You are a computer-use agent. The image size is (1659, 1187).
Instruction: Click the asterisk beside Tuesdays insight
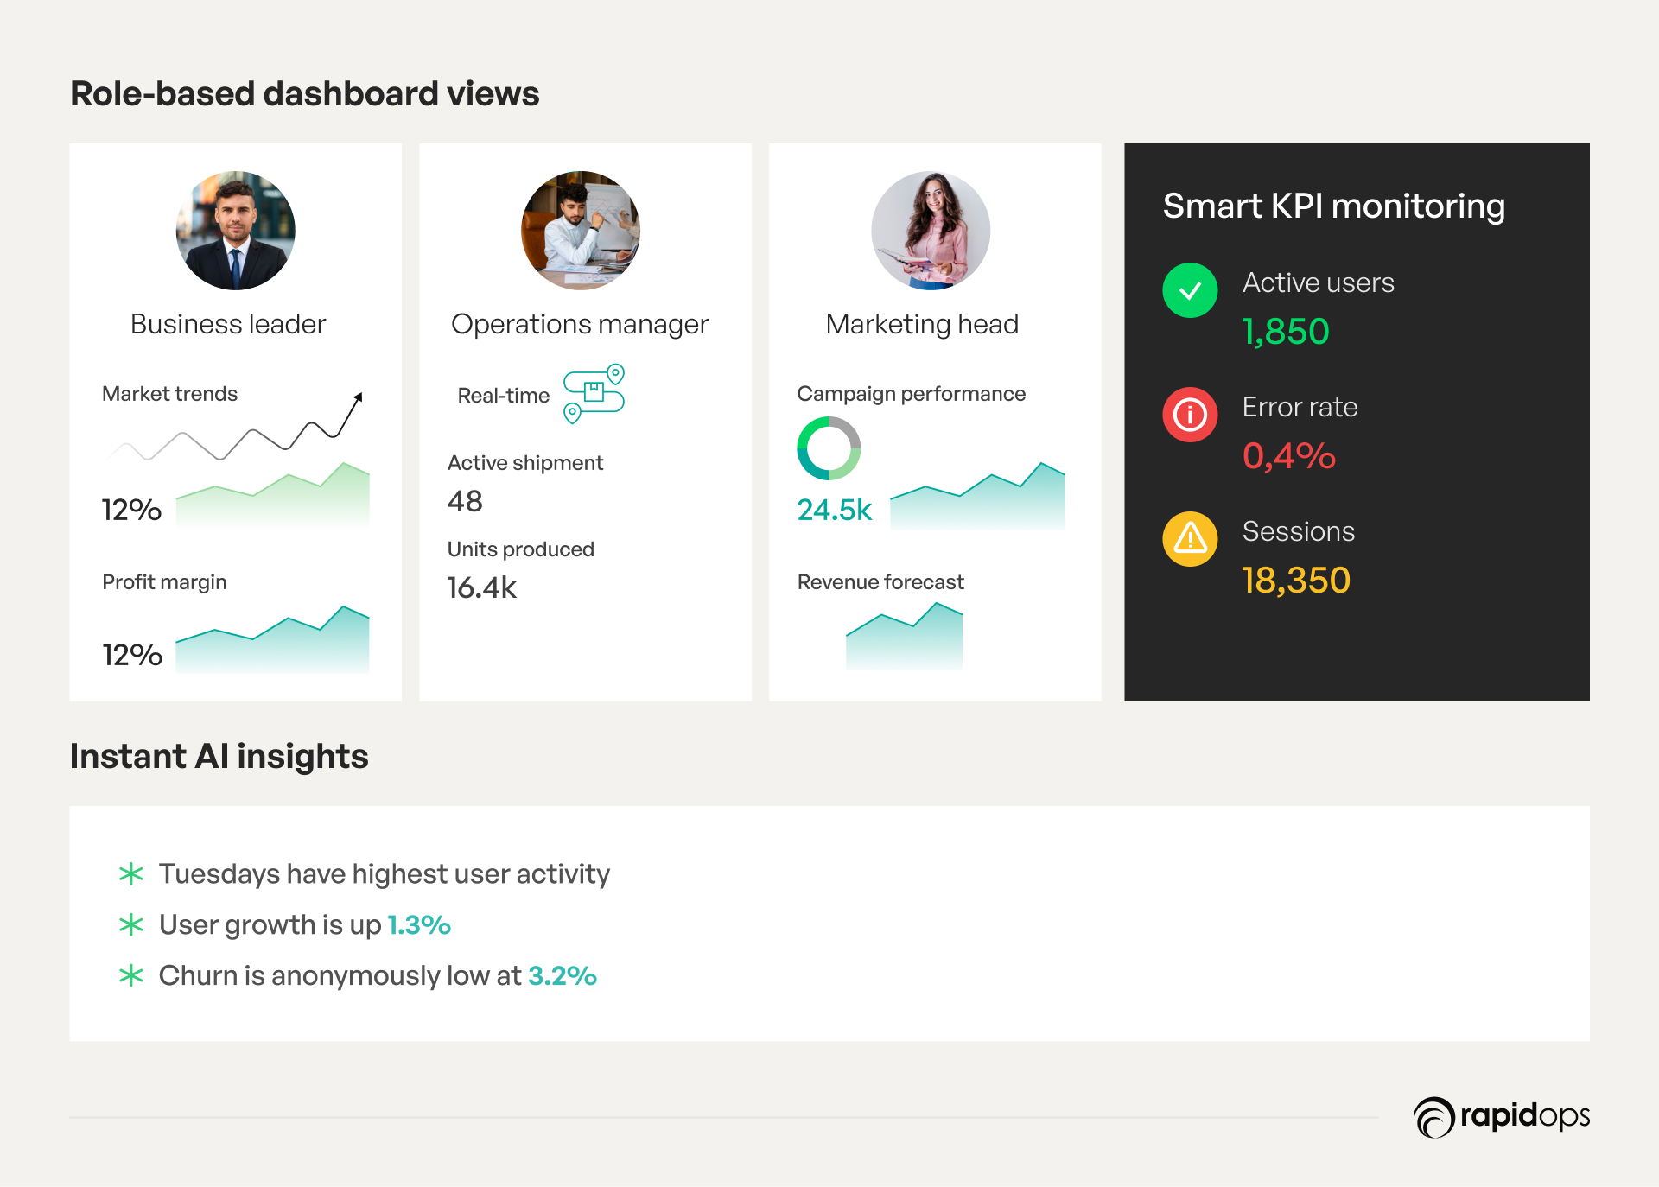point(131,873)
